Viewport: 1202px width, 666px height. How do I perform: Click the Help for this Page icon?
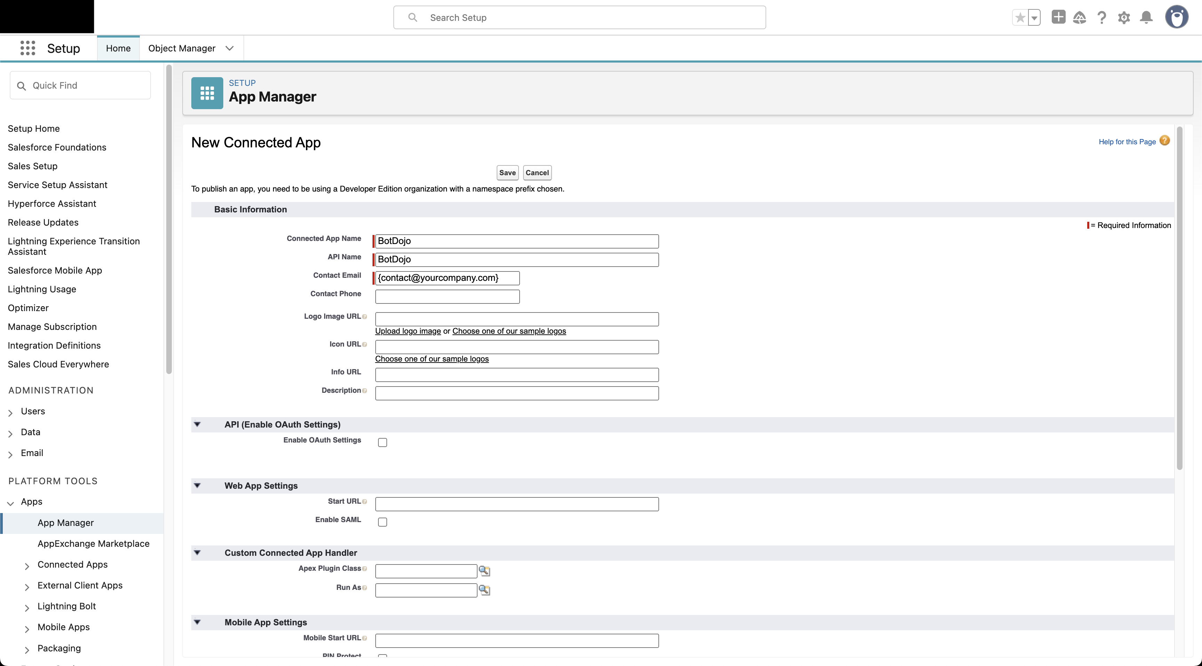1165,140
